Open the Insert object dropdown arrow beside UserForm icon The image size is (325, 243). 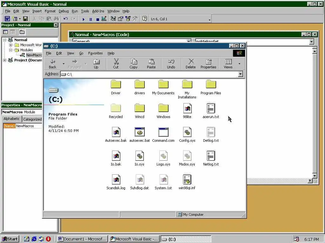tap(20, 19)
